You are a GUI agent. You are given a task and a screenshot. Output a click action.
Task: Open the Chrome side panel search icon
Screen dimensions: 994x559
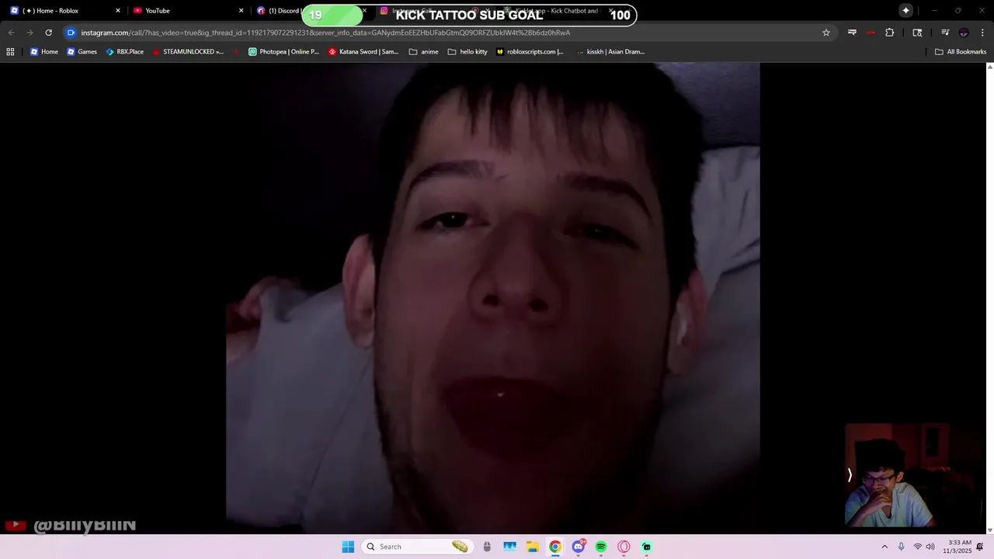pyautogui.click(x=917, y=33)
